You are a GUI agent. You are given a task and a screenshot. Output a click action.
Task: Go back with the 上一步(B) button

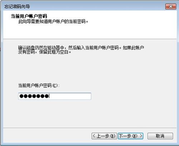(104, 136)
